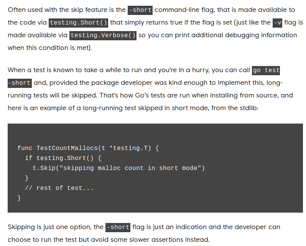This screenshot has width=306, height=246.
Task: Click the "// rest of test..." comment line
Action: [59, 188]
